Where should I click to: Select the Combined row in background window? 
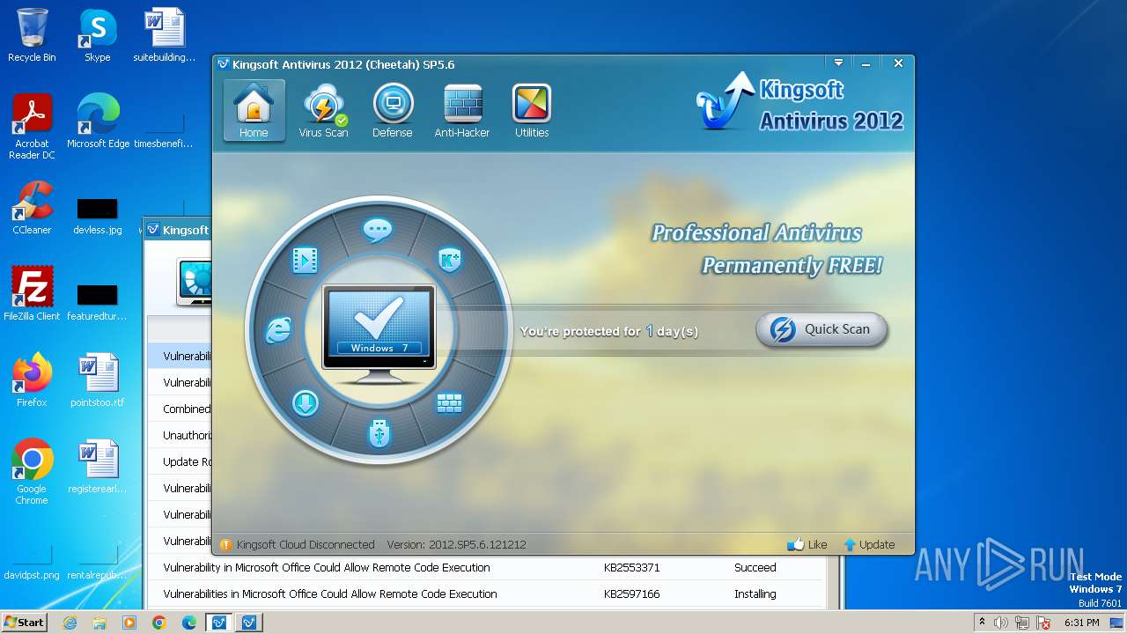click(x=179, y=409)
